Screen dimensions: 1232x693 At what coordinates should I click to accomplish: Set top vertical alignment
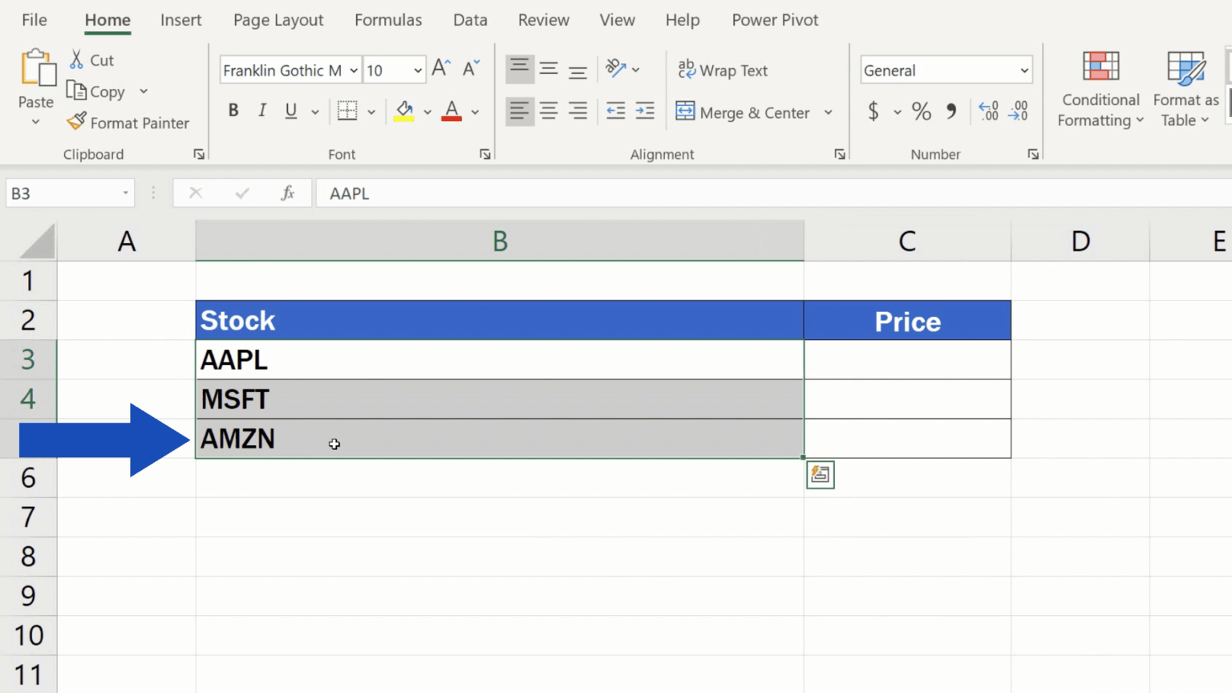520,69
